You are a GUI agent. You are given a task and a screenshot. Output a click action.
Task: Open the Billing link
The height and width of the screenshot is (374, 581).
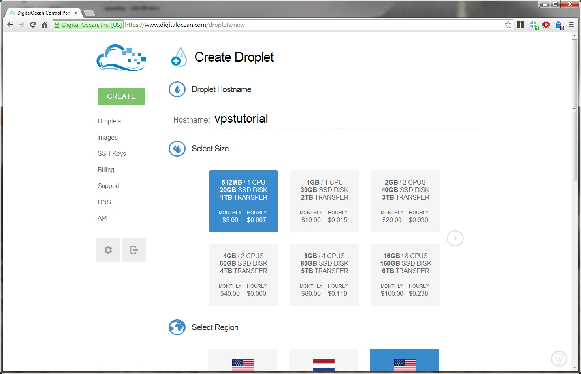[106, 170]
